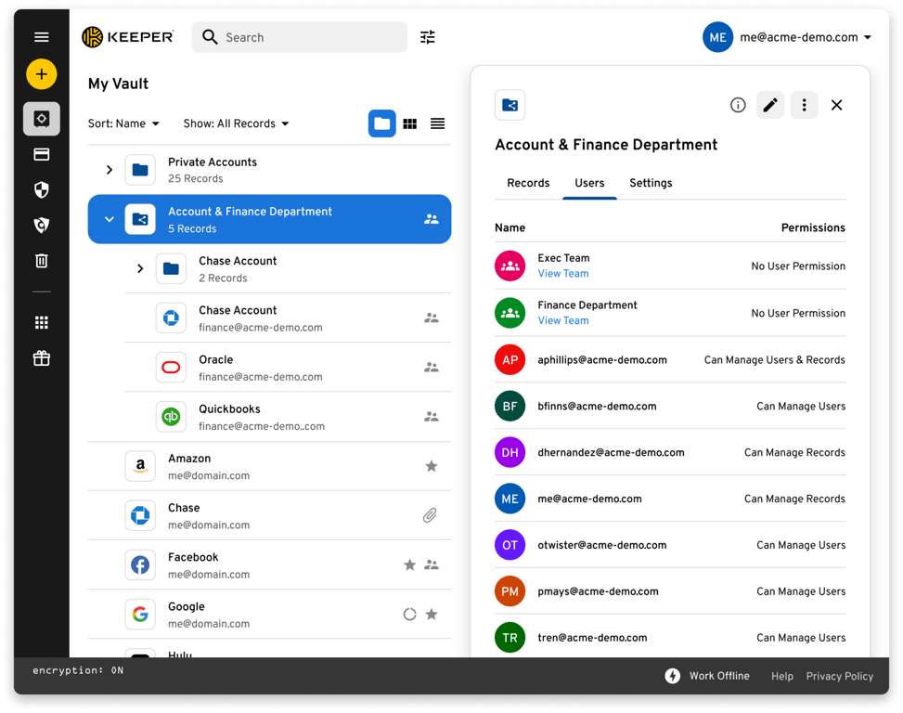
Task: Open the gift icon in the sidebar
Action: pyautogui.click(x=42, y=358)
